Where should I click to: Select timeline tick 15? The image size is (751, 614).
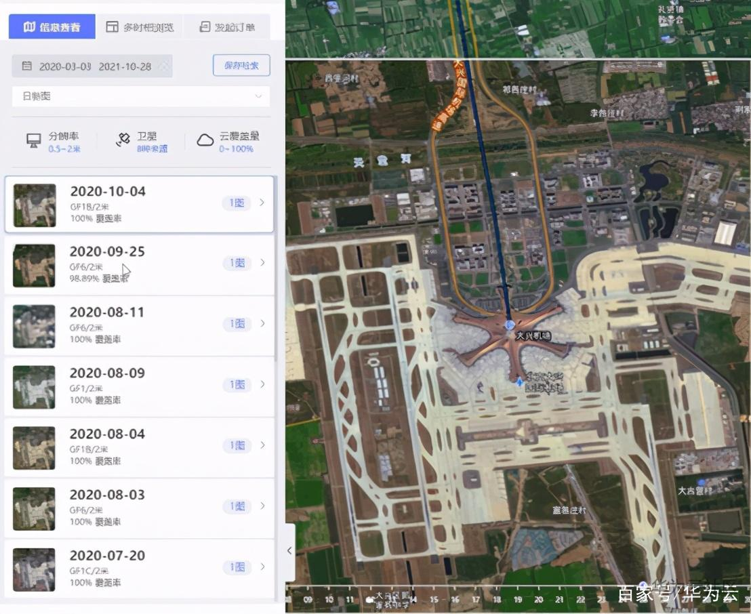tap(434, 599)
